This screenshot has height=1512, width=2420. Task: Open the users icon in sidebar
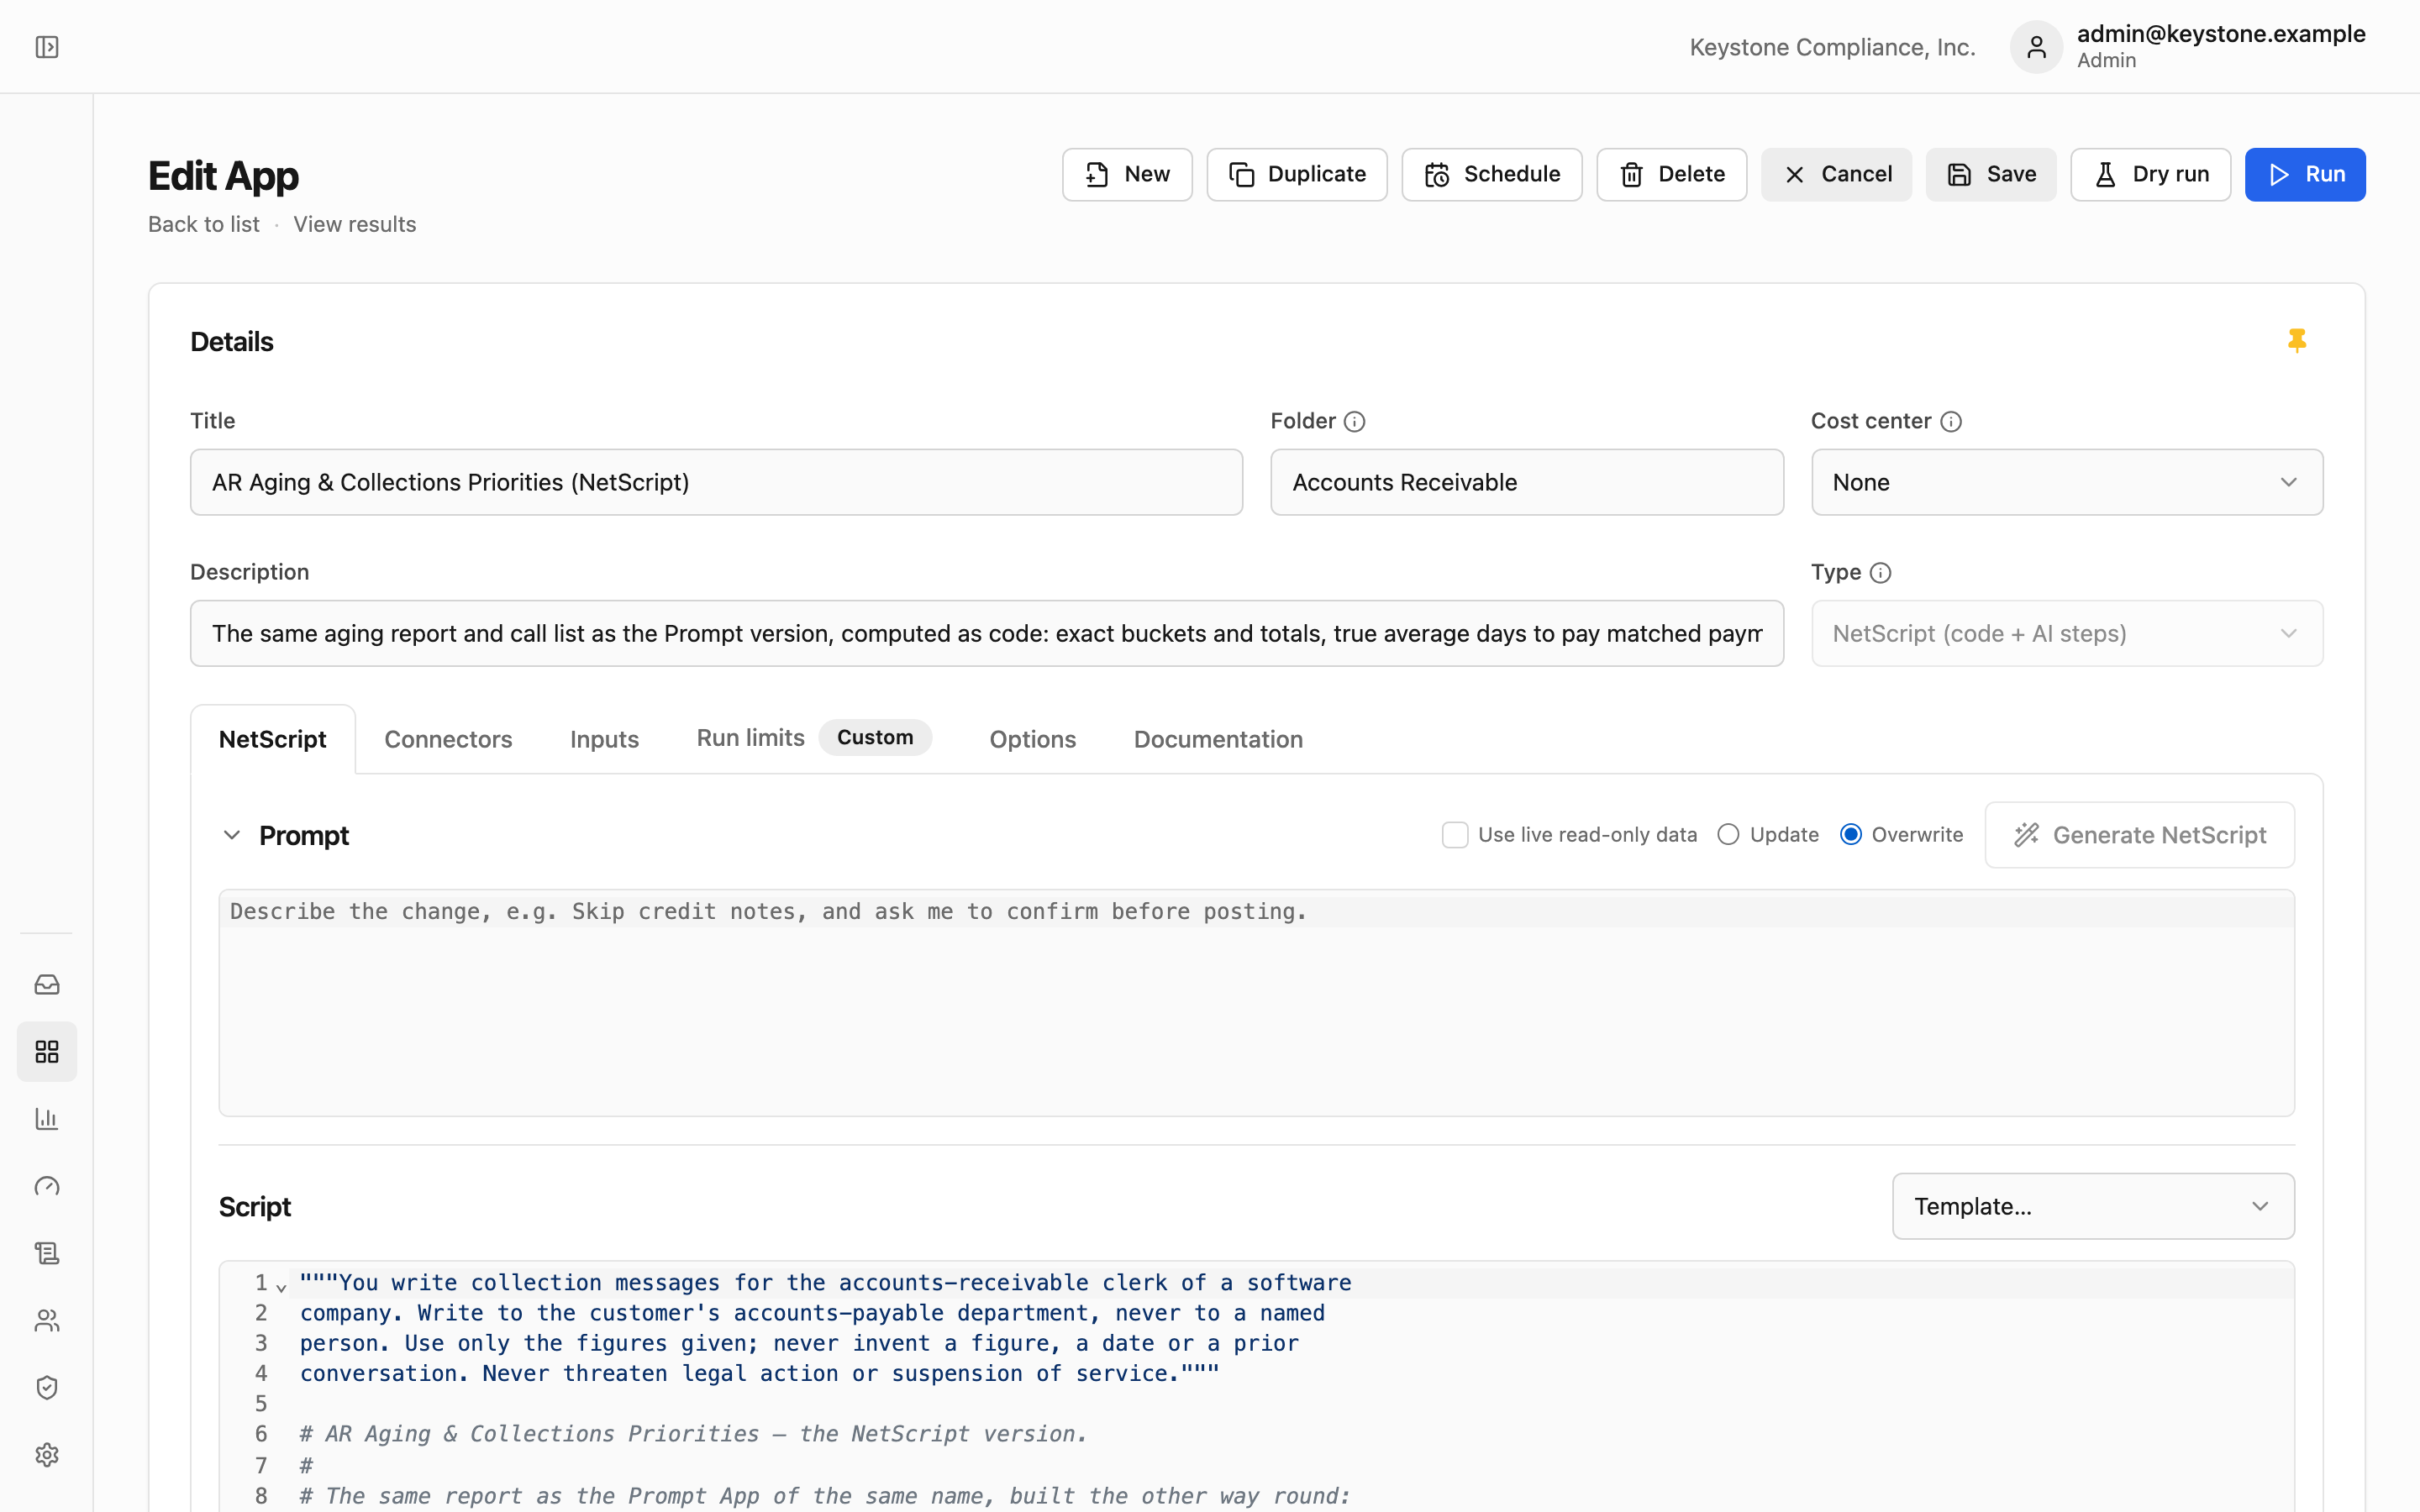click(47, 1321)
